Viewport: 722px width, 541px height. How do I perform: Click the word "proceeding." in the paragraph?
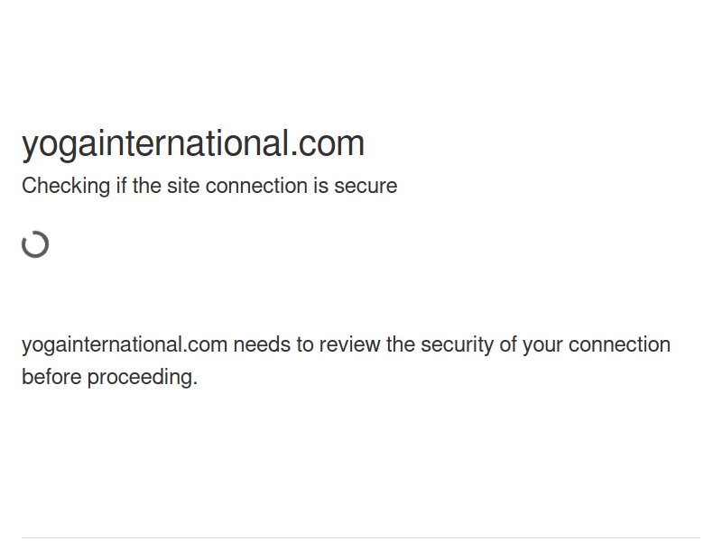coord(142,378)
